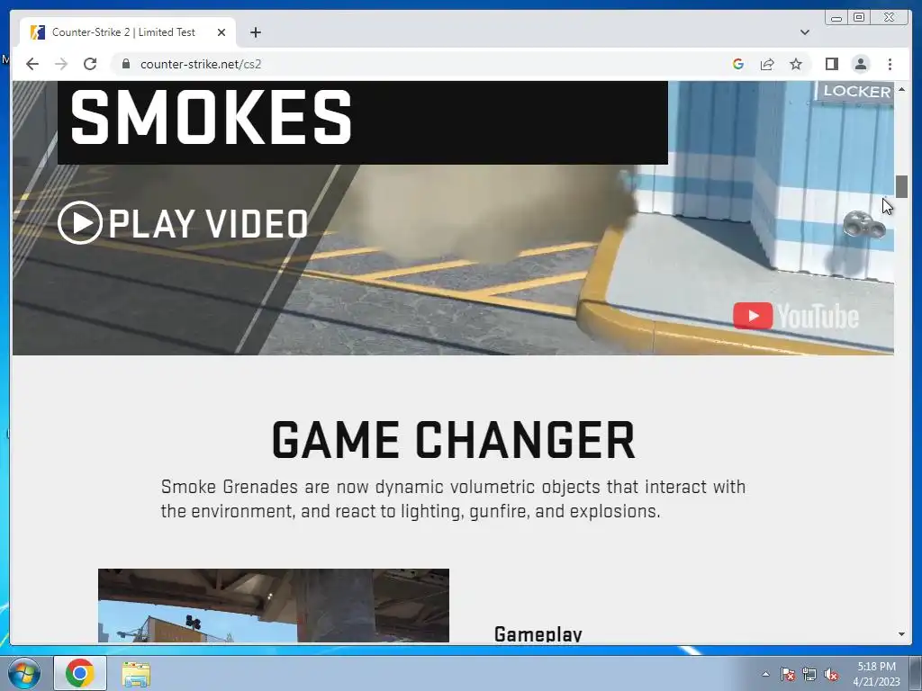Image resolution: width=922 pixels, height=691 pixels.
Task: Reload the Counter-Strike page
Action: point(90,64)
